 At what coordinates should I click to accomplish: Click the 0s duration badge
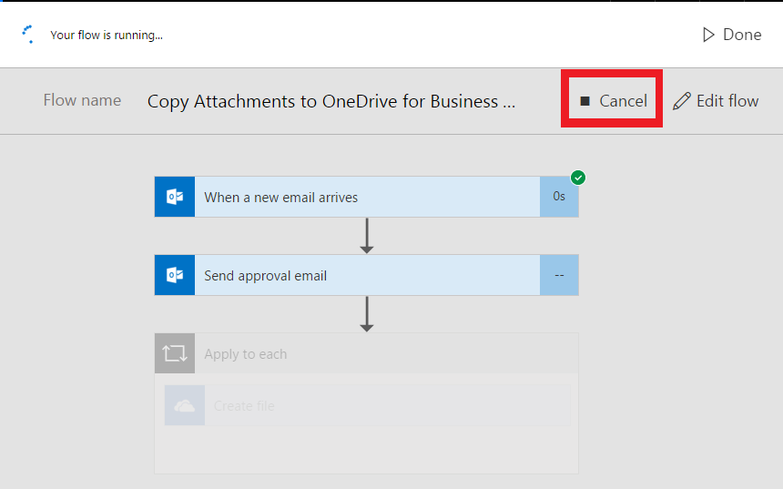coord(558,198)
